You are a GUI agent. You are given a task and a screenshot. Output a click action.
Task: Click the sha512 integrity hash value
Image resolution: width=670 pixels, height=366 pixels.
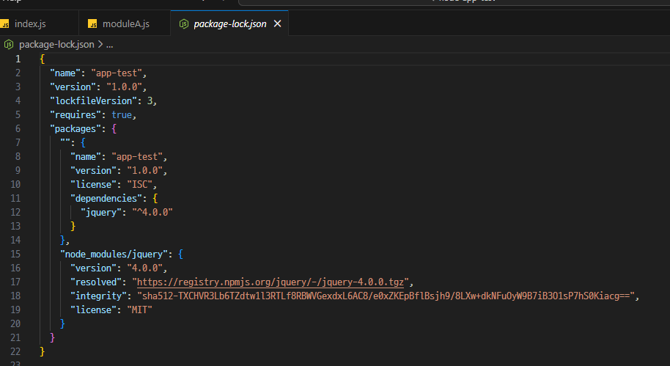[x=386, y=296]
